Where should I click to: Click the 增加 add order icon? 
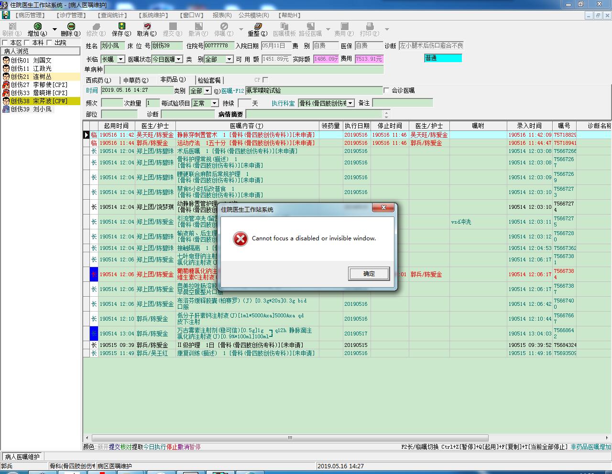37,26
